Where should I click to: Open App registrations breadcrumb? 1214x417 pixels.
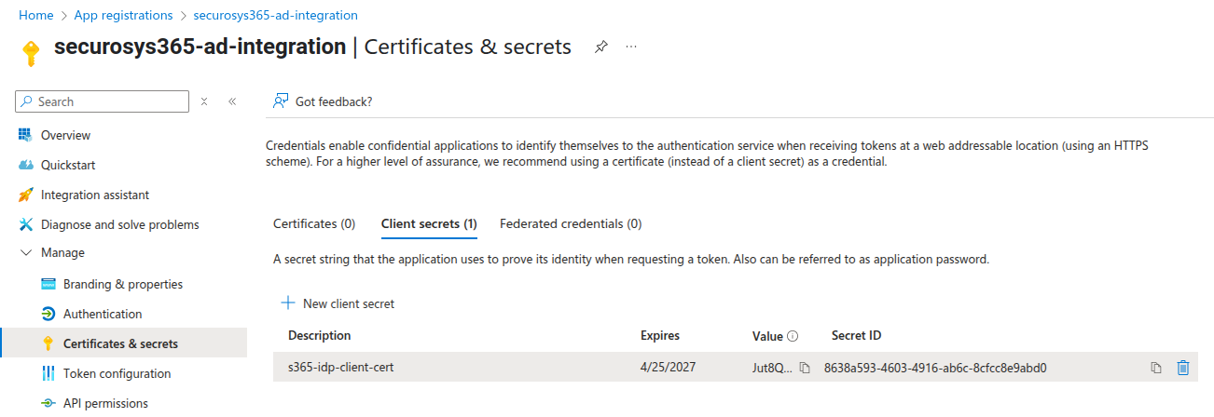(122, 15)
